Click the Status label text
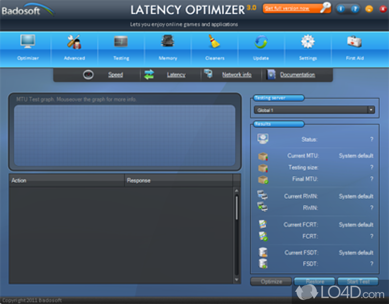 coord(309,140)
